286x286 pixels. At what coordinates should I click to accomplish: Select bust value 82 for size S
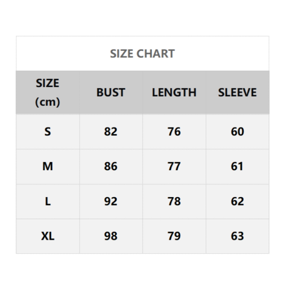tap(111, 132)
